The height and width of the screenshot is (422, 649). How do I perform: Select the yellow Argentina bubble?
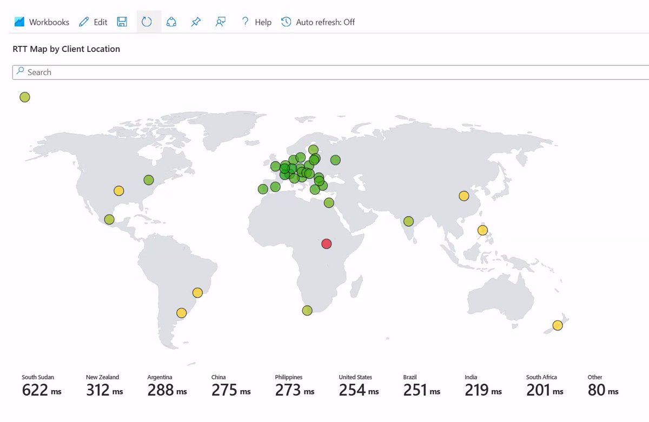[x=182, y=313]
